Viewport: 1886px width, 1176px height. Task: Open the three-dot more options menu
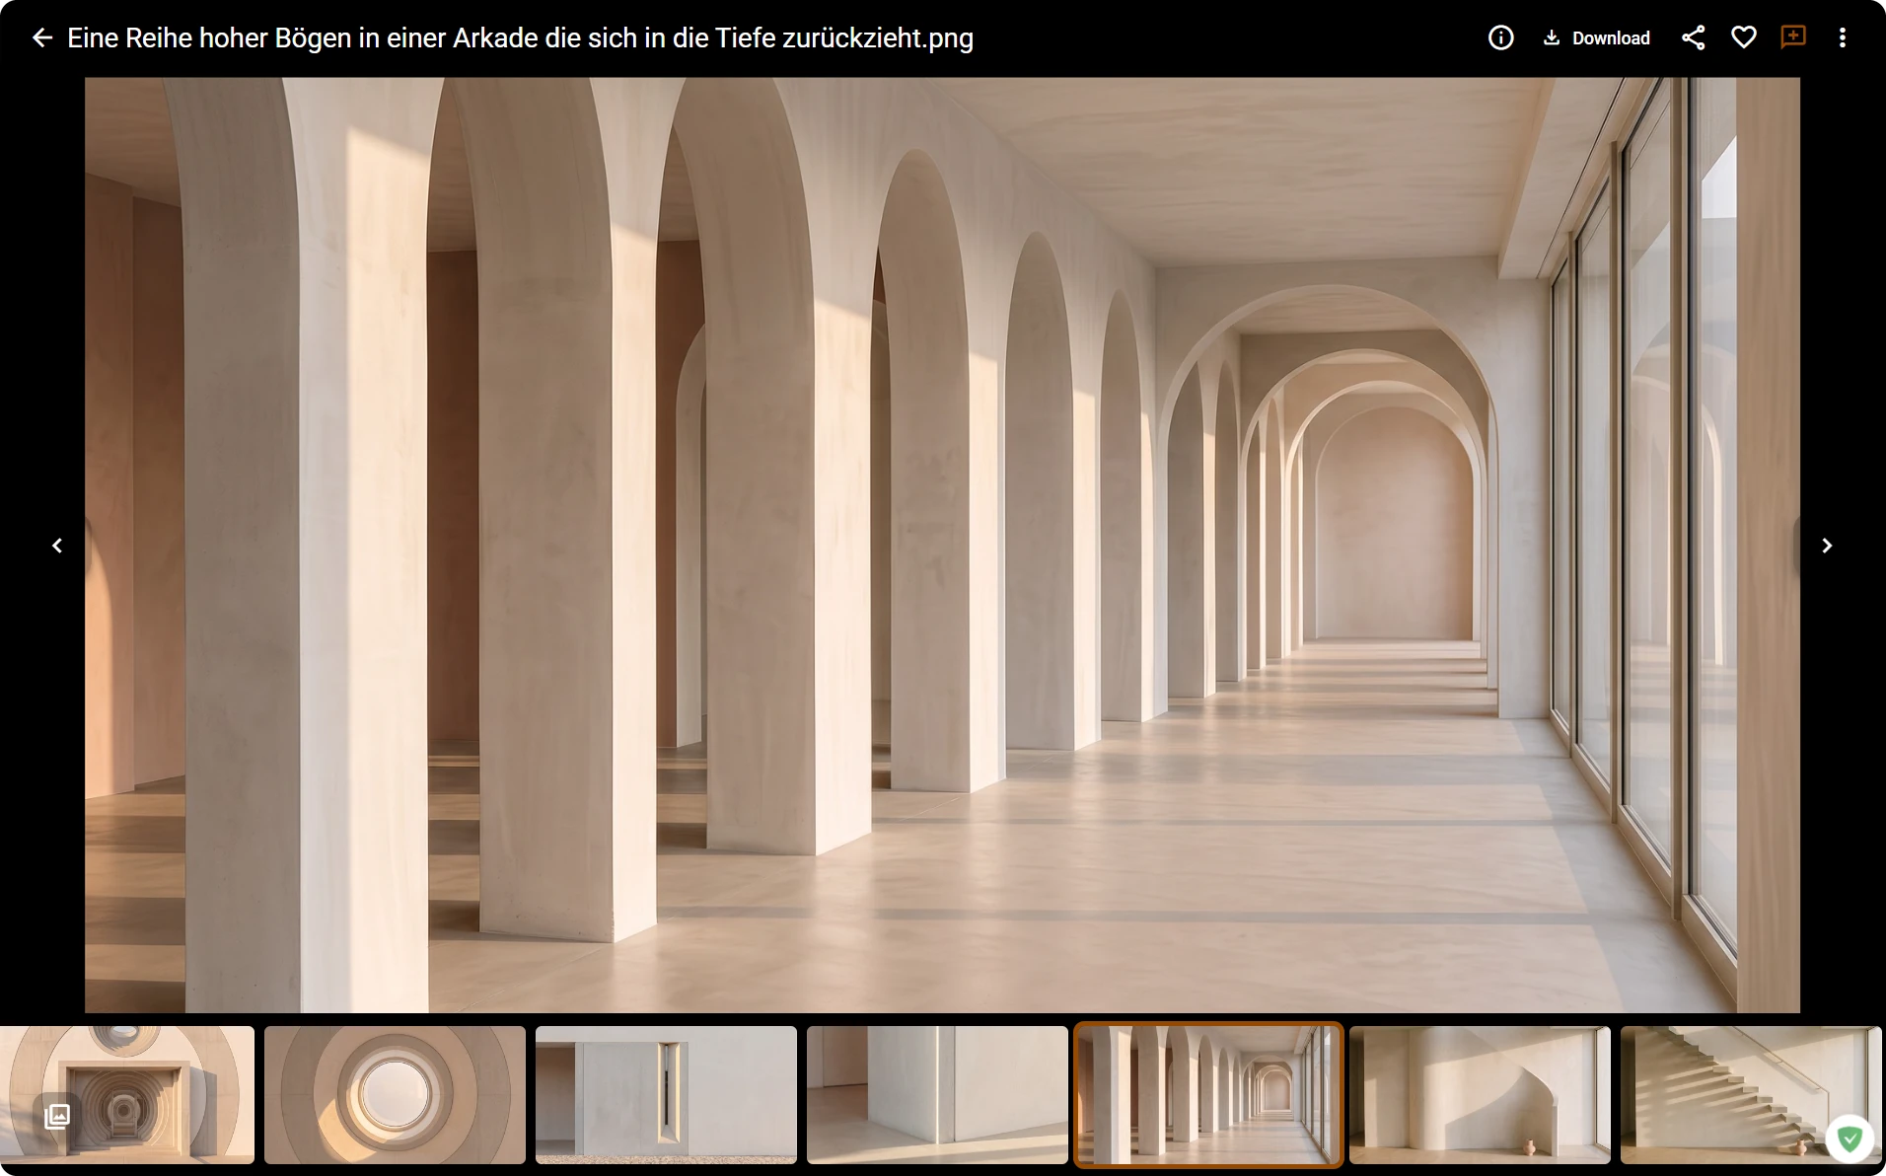1842,38
